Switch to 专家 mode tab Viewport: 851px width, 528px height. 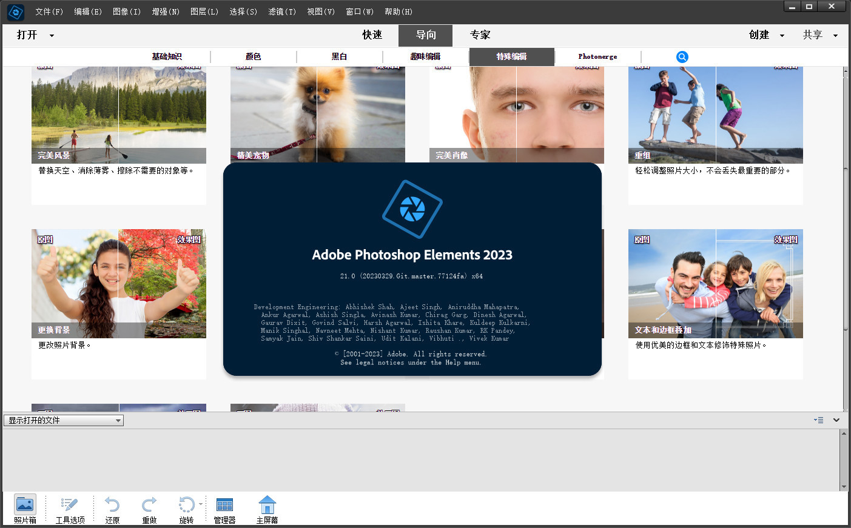click(480, 35)
